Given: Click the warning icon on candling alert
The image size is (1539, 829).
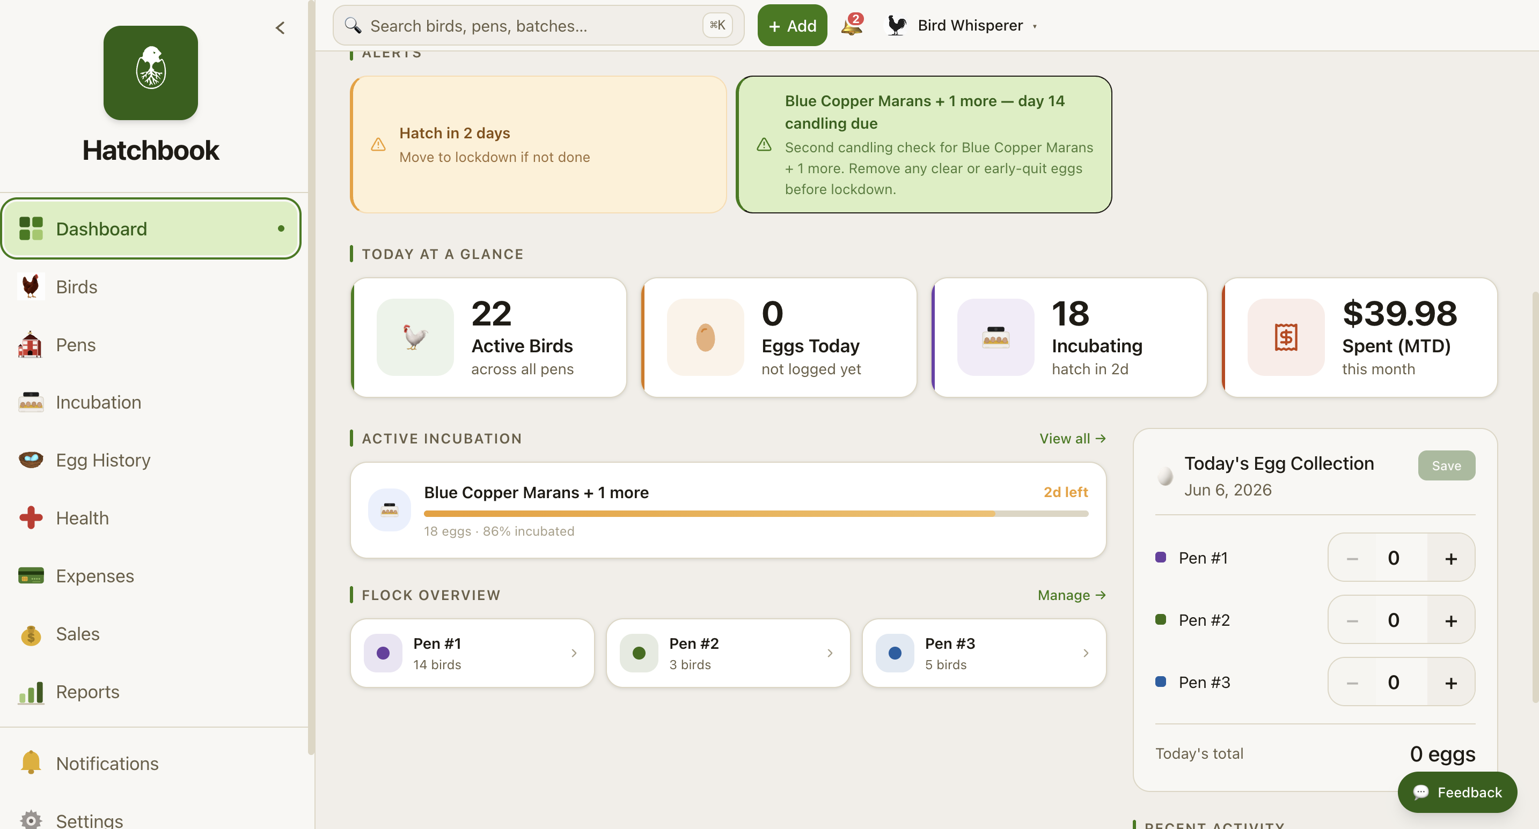Looking at the screenshot, I should 764,144.
